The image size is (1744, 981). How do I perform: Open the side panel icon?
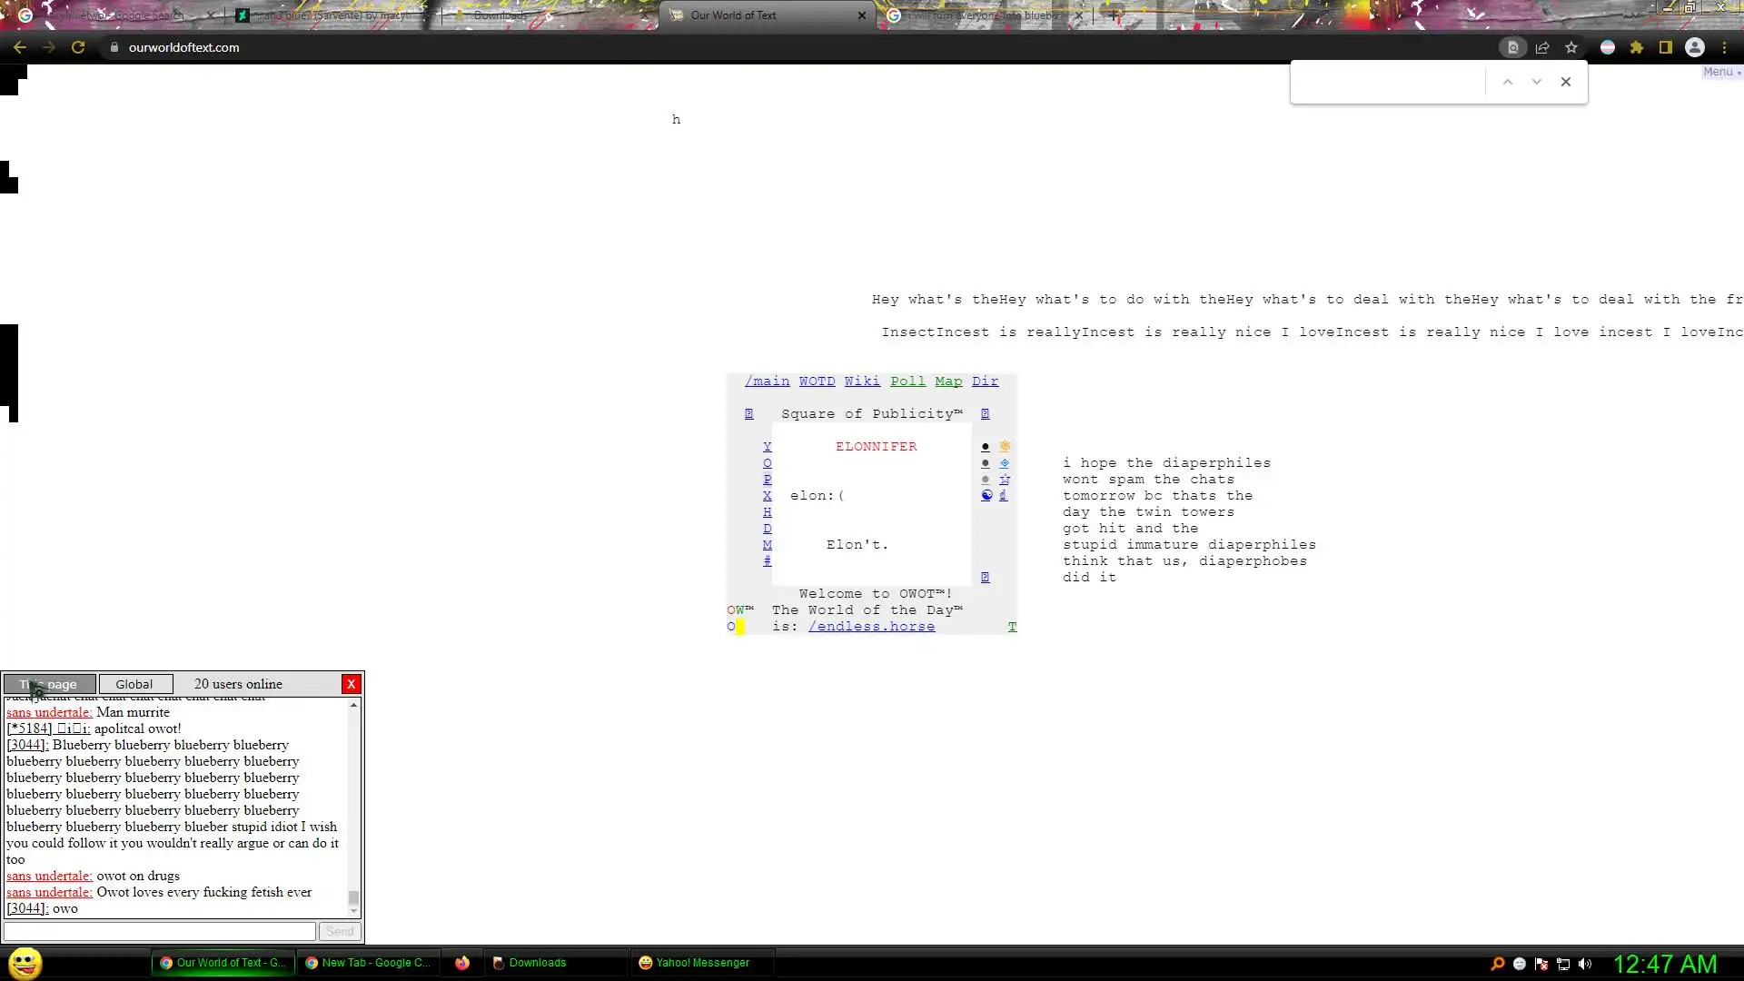[1666, 47]
